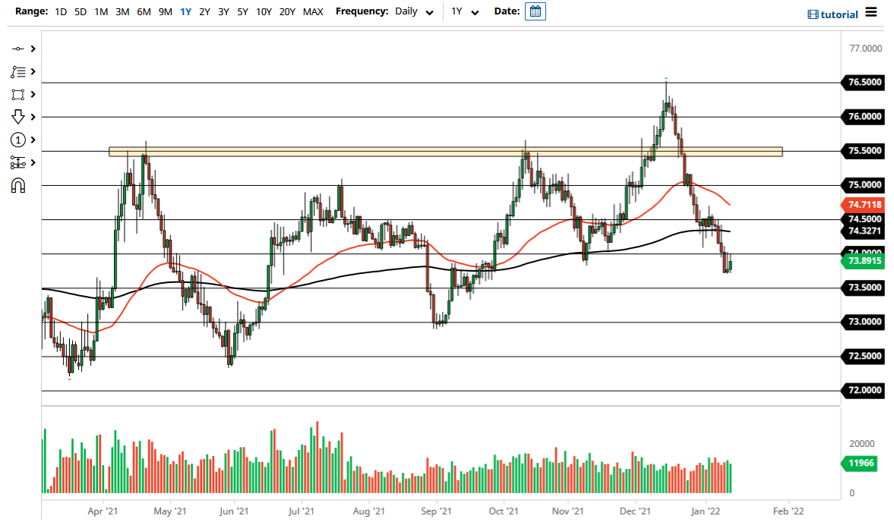Image resolution: width=894 pixels, height=522 pixels.
Task: Open the measurement tool
Action: (x=19, y=162)
